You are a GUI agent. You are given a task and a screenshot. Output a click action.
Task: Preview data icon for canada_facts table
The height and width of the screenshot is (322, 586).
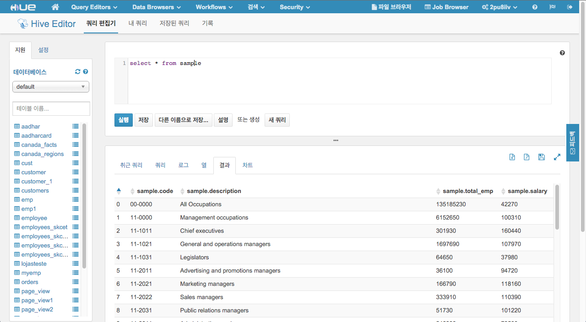pos(76,145)
